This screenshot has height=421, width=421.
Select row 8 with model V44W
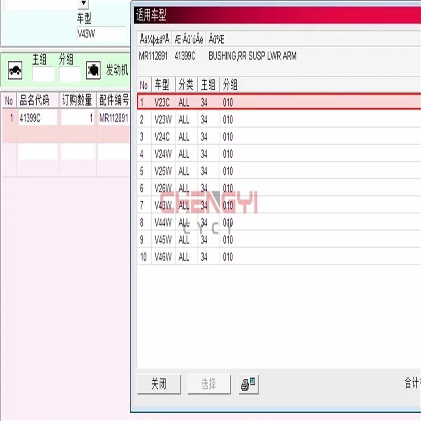(279, 222)
